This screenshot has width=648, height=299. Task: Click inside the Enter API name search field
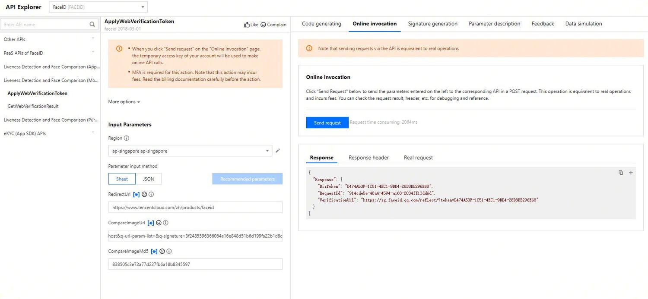tap(43, 24)
